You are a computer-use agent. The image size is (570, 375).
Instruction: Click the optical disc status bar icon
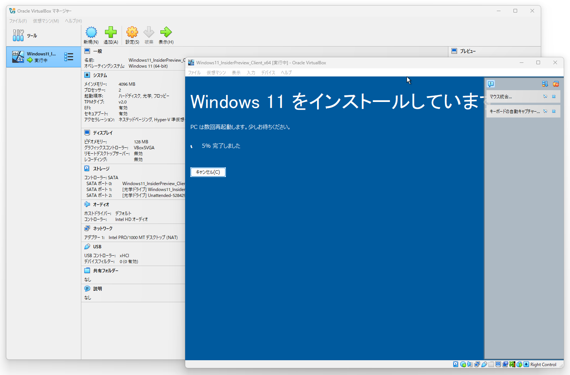tap(463, 364)
